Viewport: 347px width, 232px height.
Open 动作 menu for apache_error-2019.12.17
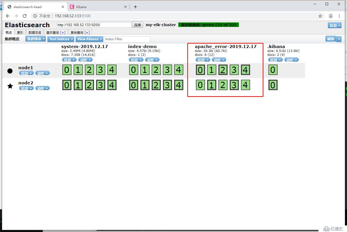click(x=219, y=60)
